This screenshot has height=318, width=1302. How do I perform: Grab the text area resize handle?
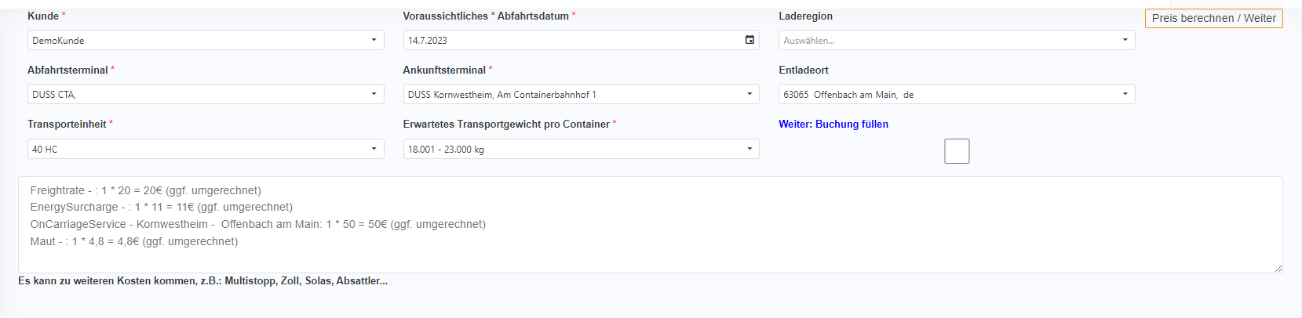pos(1278,268)
